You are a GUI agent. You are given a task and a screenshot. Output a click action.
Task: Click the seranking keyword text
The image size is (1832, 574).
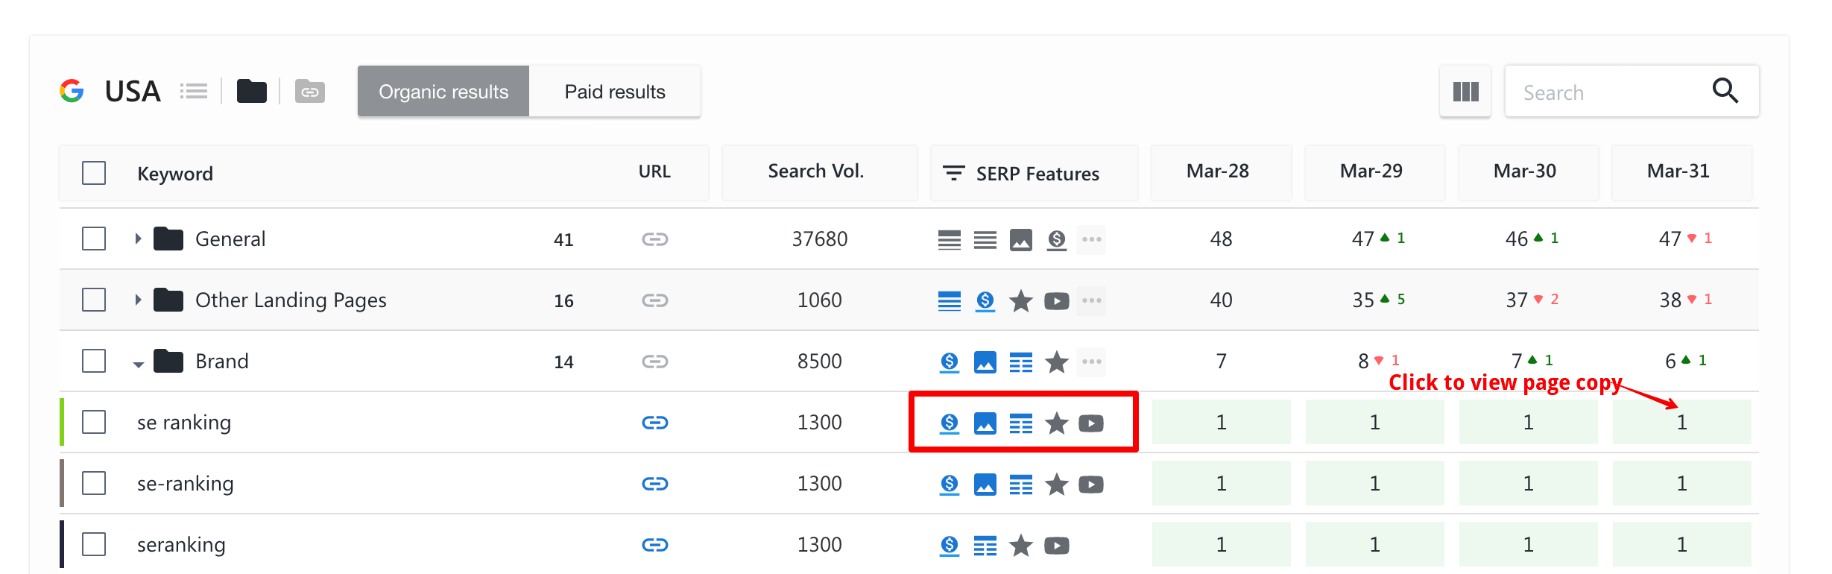tap(181, 545)
